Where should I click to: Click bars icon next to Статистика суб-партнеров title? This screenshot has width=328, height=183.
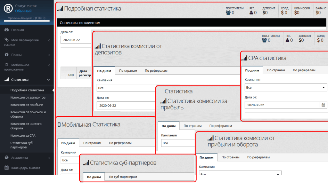(x=86, y=163)
